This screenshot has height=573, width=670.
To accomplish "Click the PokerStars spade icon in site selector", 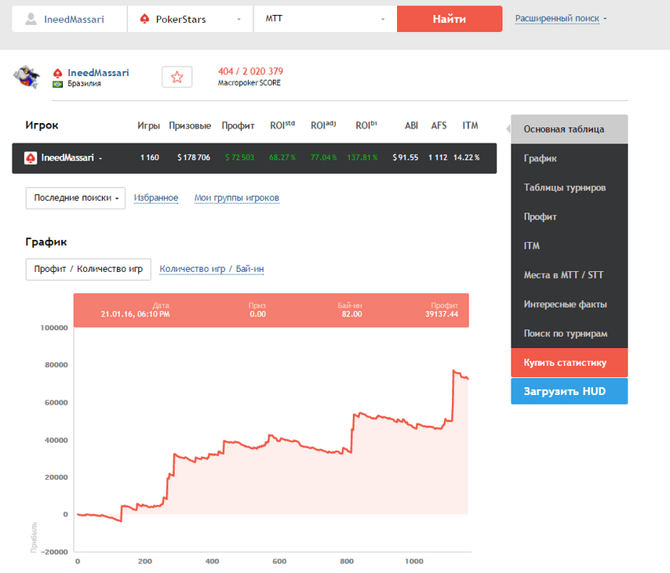I will coord(145,19).
